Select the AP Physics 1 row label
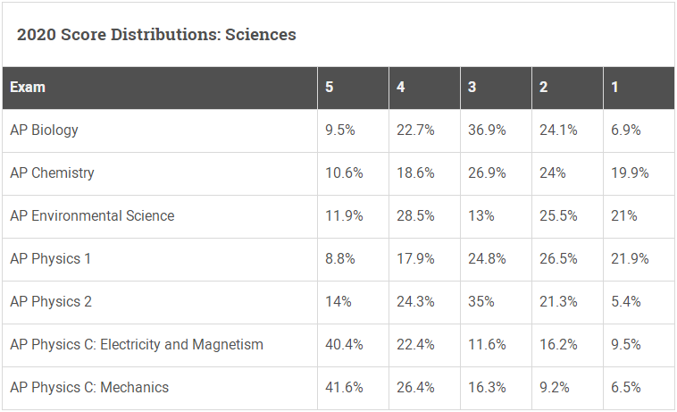Viewport: 677px width, 412px height. pyautogui.click(x=51, y=259)
